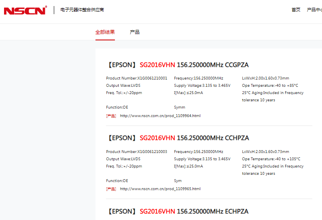Click Sym text in CCHPZA result
The width and height of the screenshot is (322, 220).
(x=178, y=181)
